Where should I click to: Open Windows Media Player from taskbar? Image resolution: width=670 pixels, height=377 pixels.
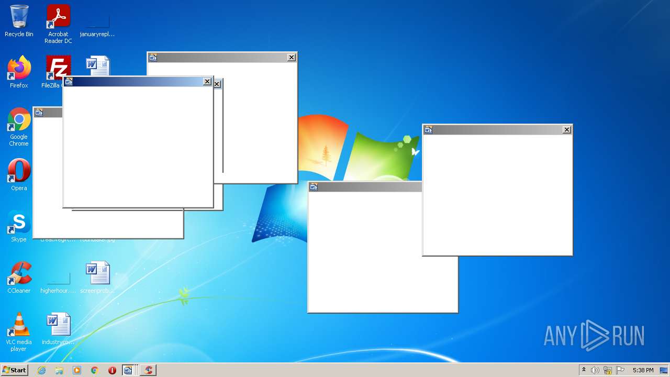[77, 370]
